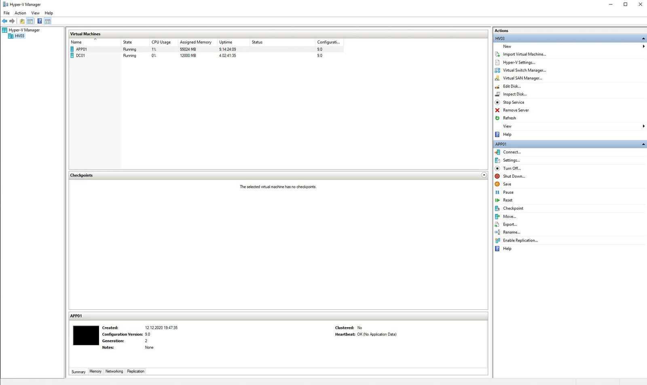Click the 55024 MB memory cell
The image size is (647, 385).
[188, 49]
